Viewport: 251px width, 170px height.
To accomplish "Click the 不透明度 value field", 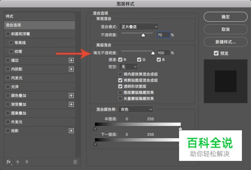I will click(163, 35).
